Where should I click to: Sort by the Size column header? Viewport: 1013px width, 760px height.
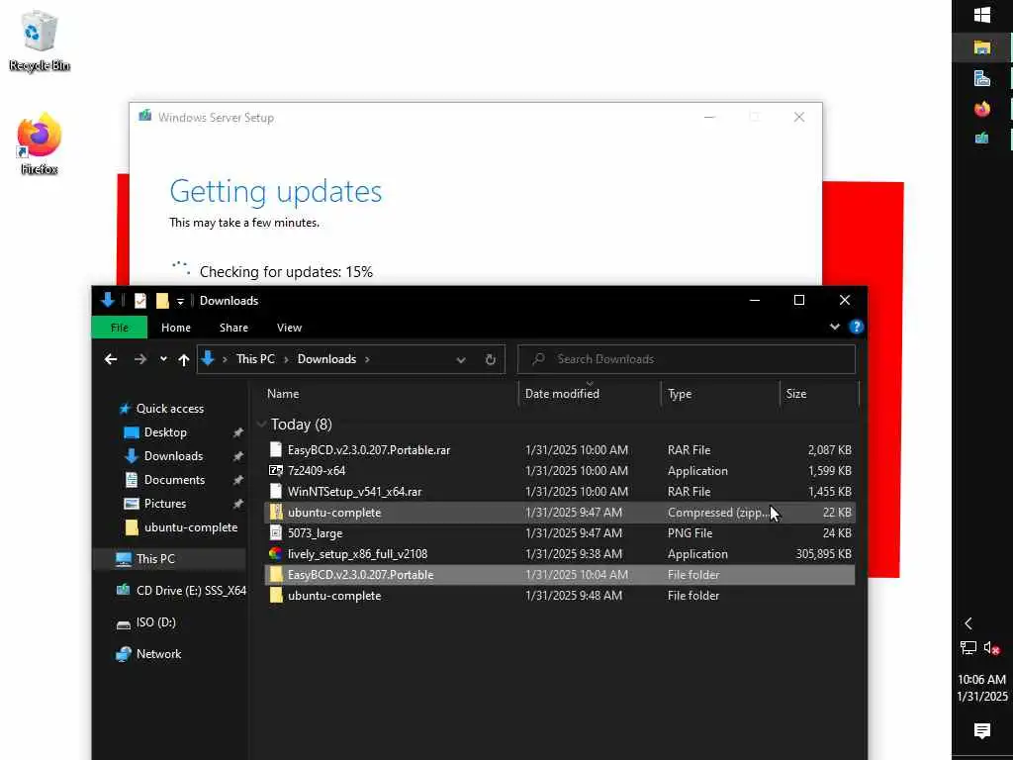796,394
